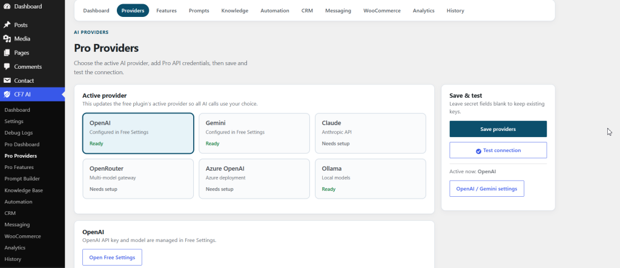
Task: Open Posts in the WordPress menu
Action: [33, 25]
